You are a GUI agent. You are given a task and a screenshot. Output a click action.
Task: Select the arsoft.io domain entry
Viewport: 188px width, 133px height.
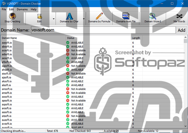click(x=7, y=108)
